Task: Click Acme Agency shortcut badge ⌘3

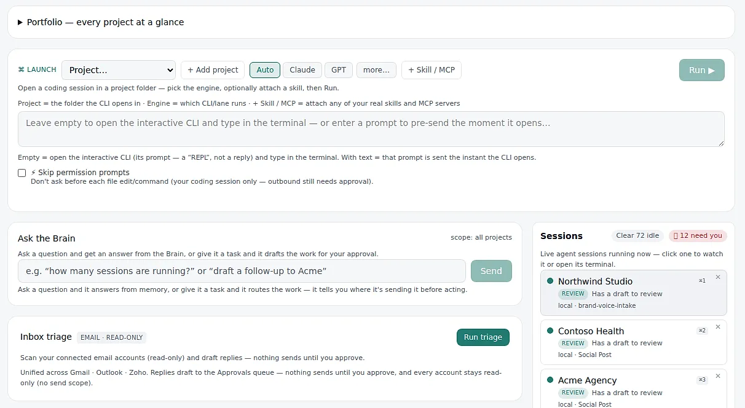Action: (702, 380)
